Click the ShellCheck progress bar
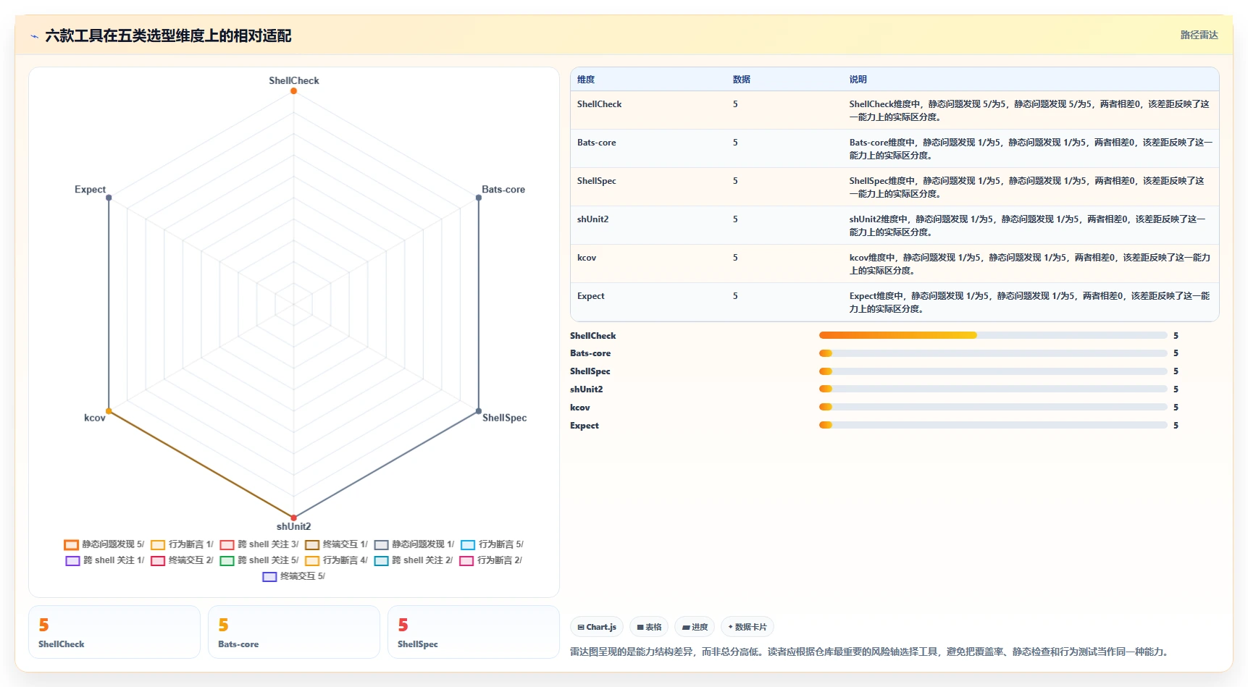Screen dimensions: 1248x687 coord(993,335)
